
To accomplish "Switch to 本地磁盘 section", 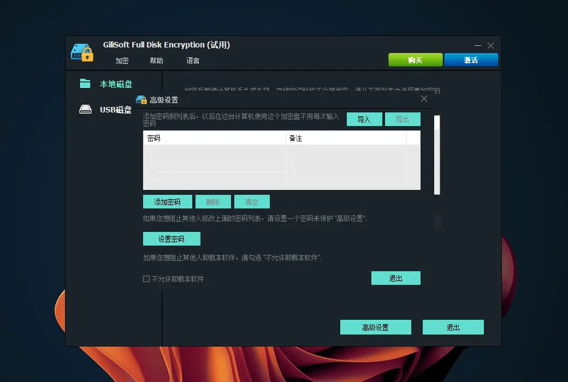I will point(116,84).
